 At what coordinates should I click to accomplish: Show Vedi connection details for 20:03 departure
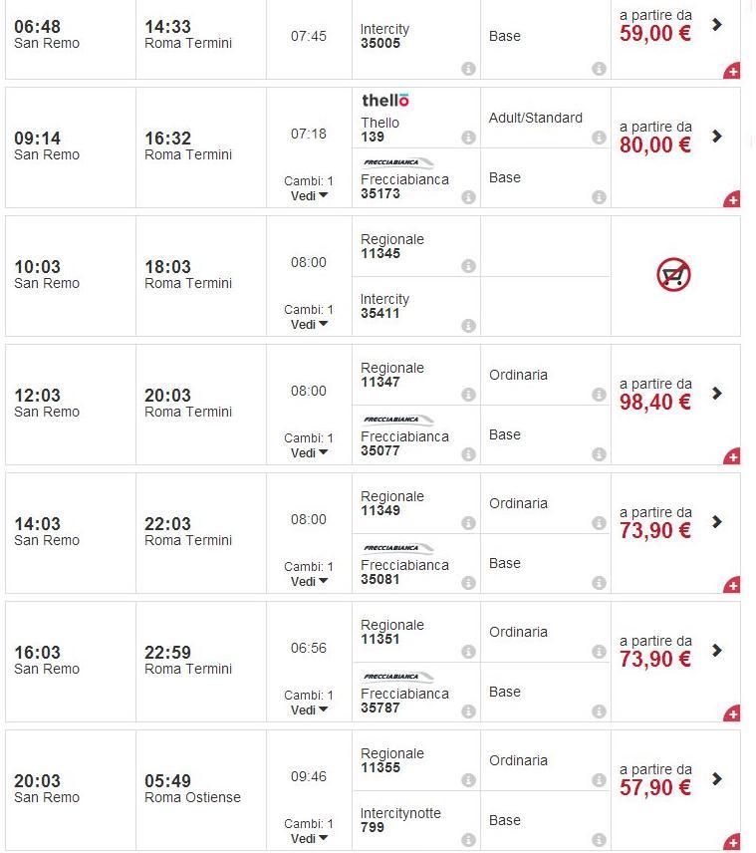click(x=309, y=838)
